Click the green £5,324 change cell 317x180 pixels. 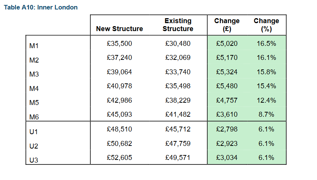(x=227, y=72)
